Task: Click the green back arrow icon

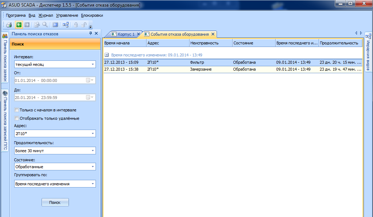Action: (x=19, y=25)
